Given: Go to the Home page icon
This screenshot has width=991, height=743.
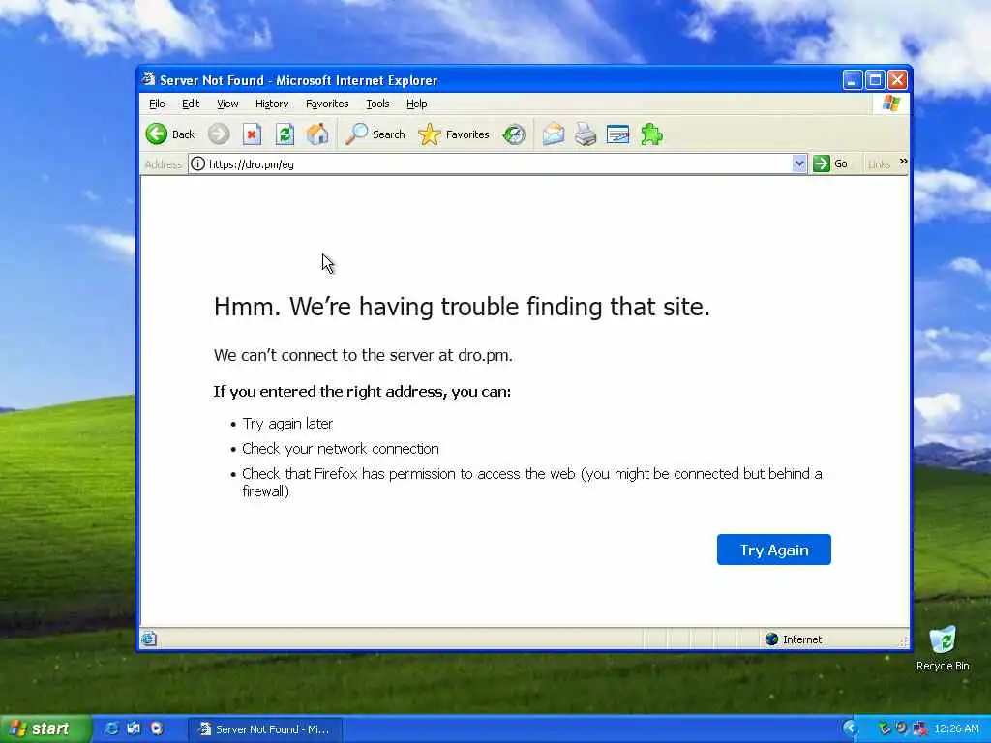Looking at the screenshot, I should (317, 134).
